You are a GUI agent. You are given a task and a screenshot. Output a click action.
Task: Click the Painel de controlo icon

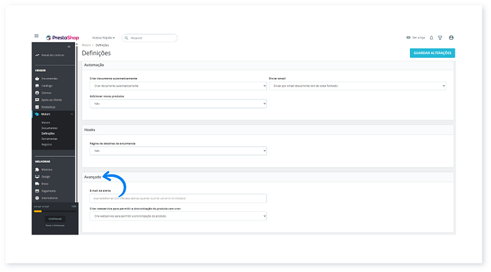(x=37, y=55)
